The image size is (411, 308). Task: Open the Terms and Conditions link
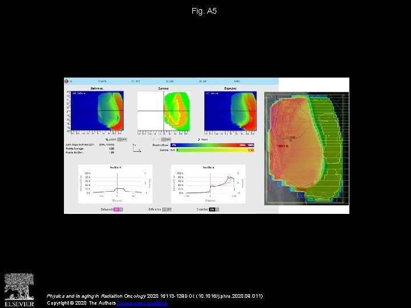[142, 303]
